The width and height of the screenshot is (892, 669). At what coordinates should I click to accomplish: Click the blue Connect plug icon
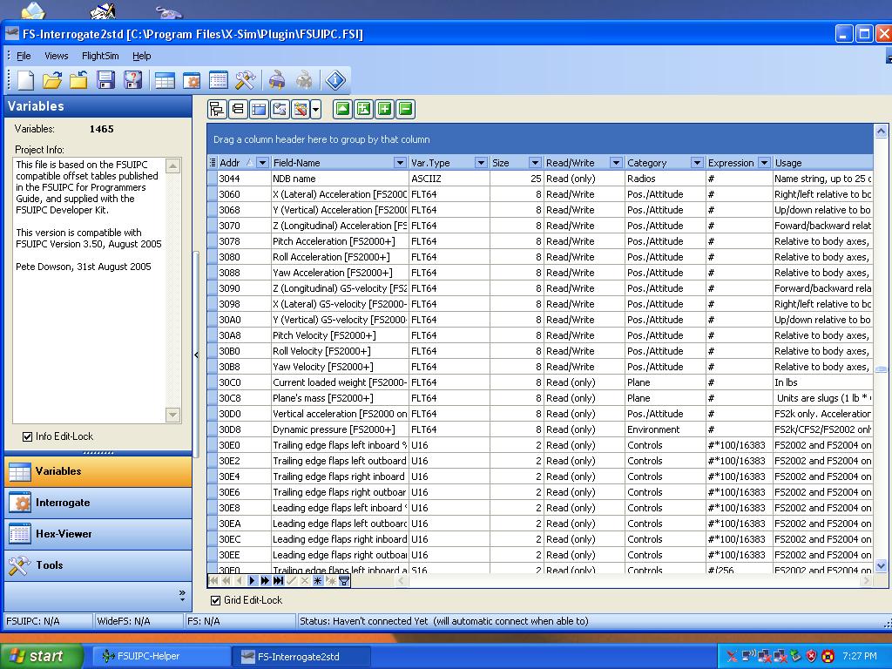click(277, 80)
